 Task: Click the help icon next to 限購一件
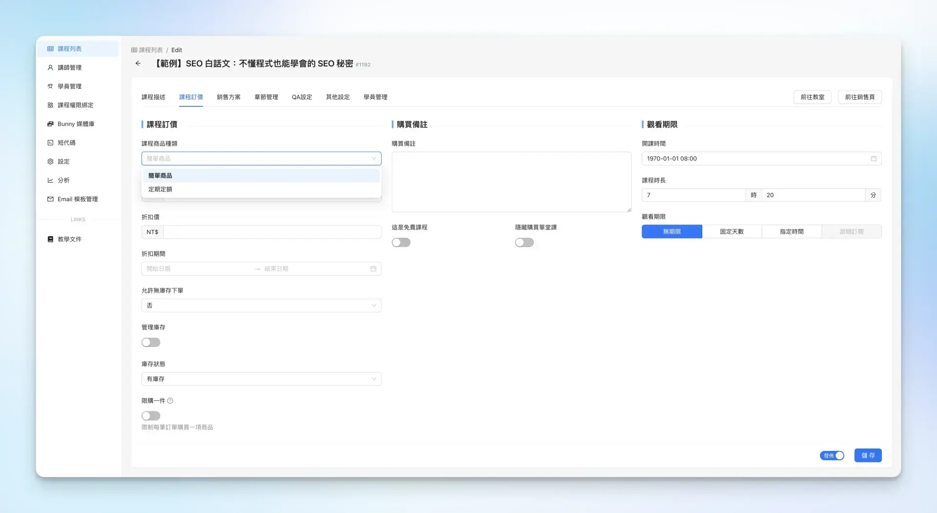click(170, 401)
